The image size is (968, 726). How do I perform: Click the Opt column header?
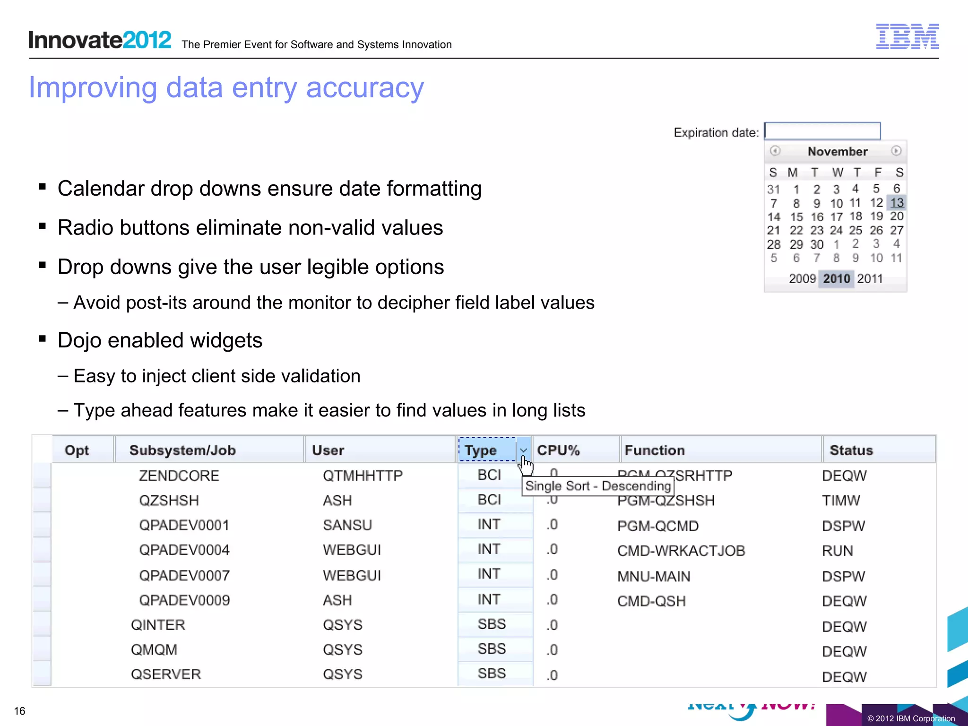[x=83, y=450]
